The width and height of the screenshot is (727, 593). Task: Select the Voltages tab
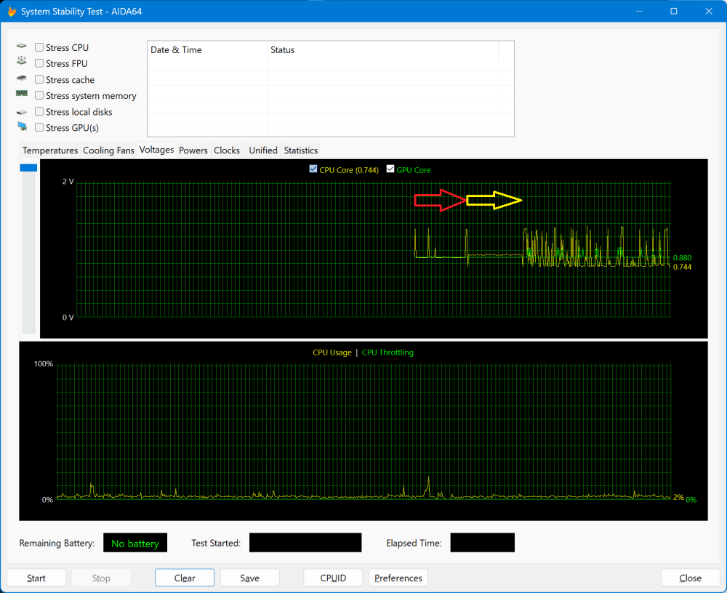click(157, 150)
